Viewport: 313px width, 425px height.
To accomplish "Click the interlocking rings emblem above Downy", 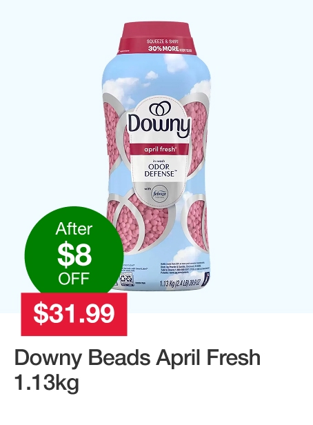I will pyautogui.click(x=159, y=108).
